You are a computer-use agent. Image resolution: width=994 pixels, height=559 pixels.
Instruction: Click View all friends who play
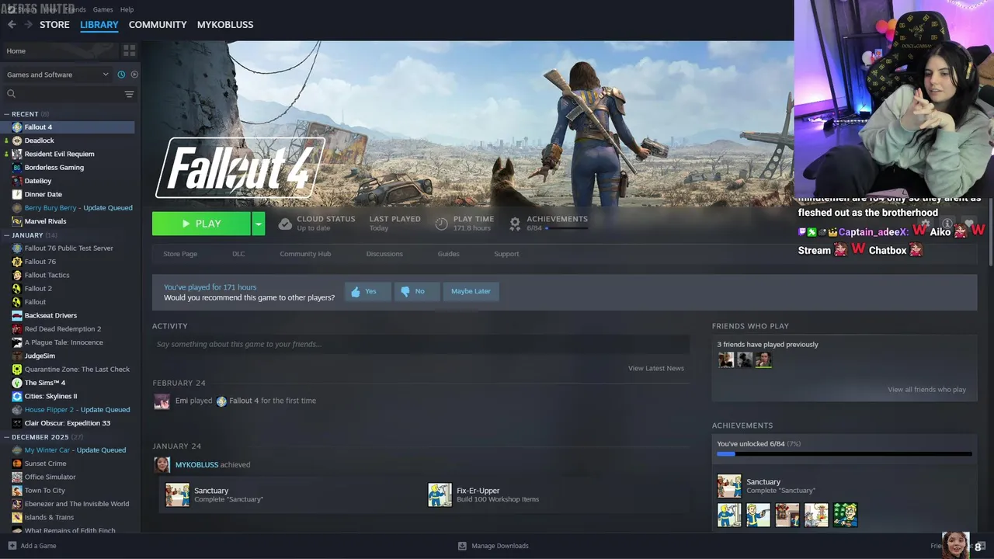[x=926, y=390]
